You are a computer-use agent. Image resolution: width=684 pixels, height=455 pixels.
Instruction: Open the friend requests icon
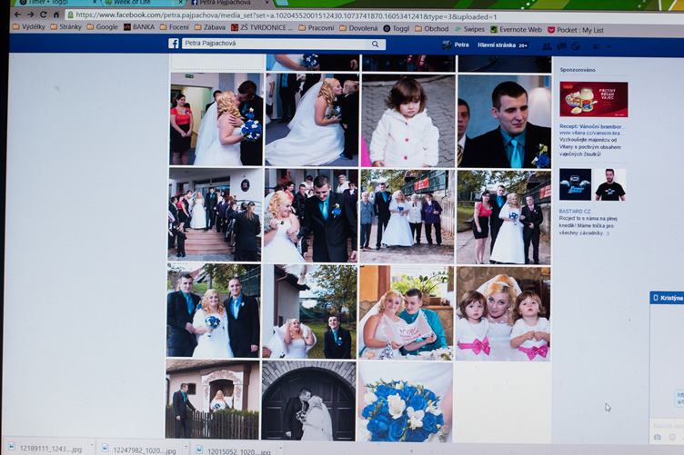click(547, 46)
